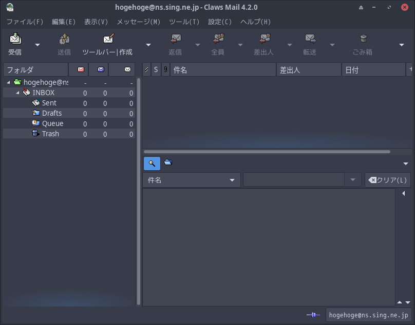Screen dimensions: 415x325
Task: Click the quick search text input field
Action: click(294, 180)
